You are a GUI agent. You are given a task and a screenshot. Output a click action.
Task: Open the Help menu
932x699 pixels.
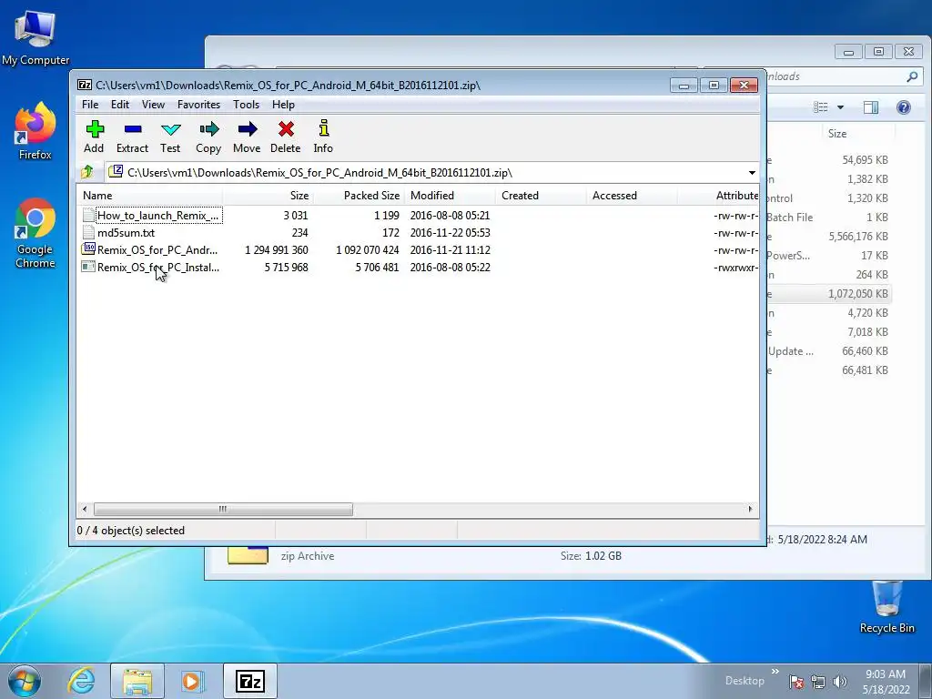click(x=284, y=104)
